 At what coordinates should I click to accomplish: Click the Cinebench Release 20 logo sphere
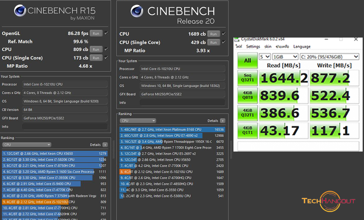tap(137, 11)
